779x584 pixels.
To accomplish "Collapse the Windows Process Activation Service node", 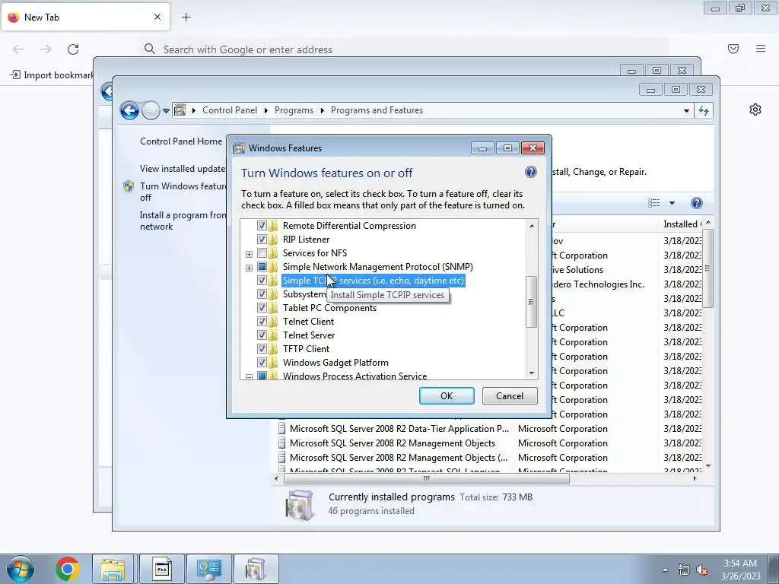I will pyautogui.click(x=249, y=377).
